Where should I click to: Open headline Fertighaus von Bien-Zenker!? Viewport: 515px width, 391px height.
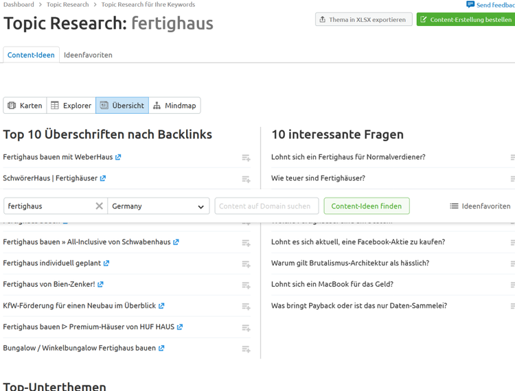point(49,284)
